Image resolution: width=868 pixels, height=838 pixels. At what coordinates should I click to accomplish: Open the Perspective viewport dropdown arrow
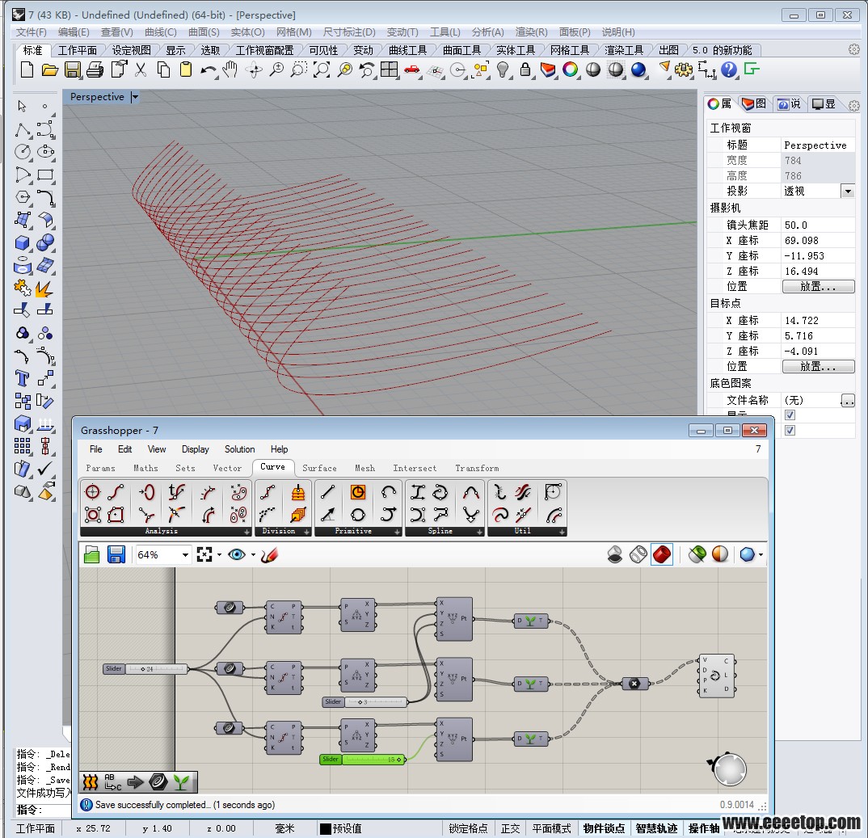[134, 98]
